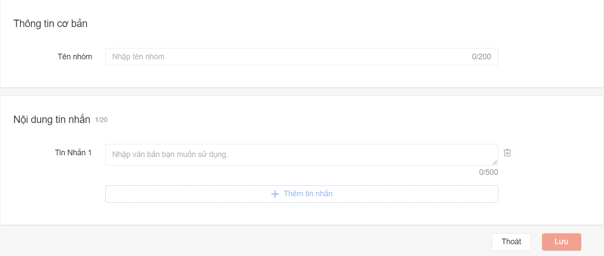Click the Tên nhóm field label
Viewport: 604px width, 256px height.
coord(75,57)
